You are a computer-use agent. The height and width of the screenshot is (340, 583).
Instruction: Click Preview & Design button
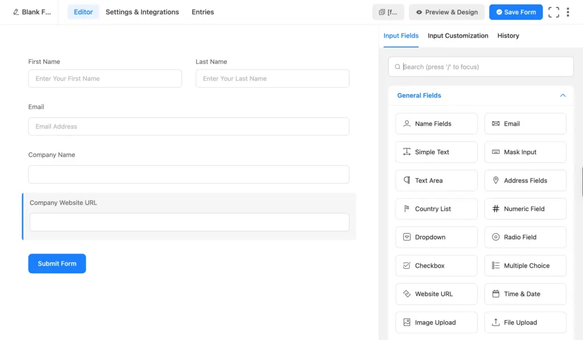point(446,12)
